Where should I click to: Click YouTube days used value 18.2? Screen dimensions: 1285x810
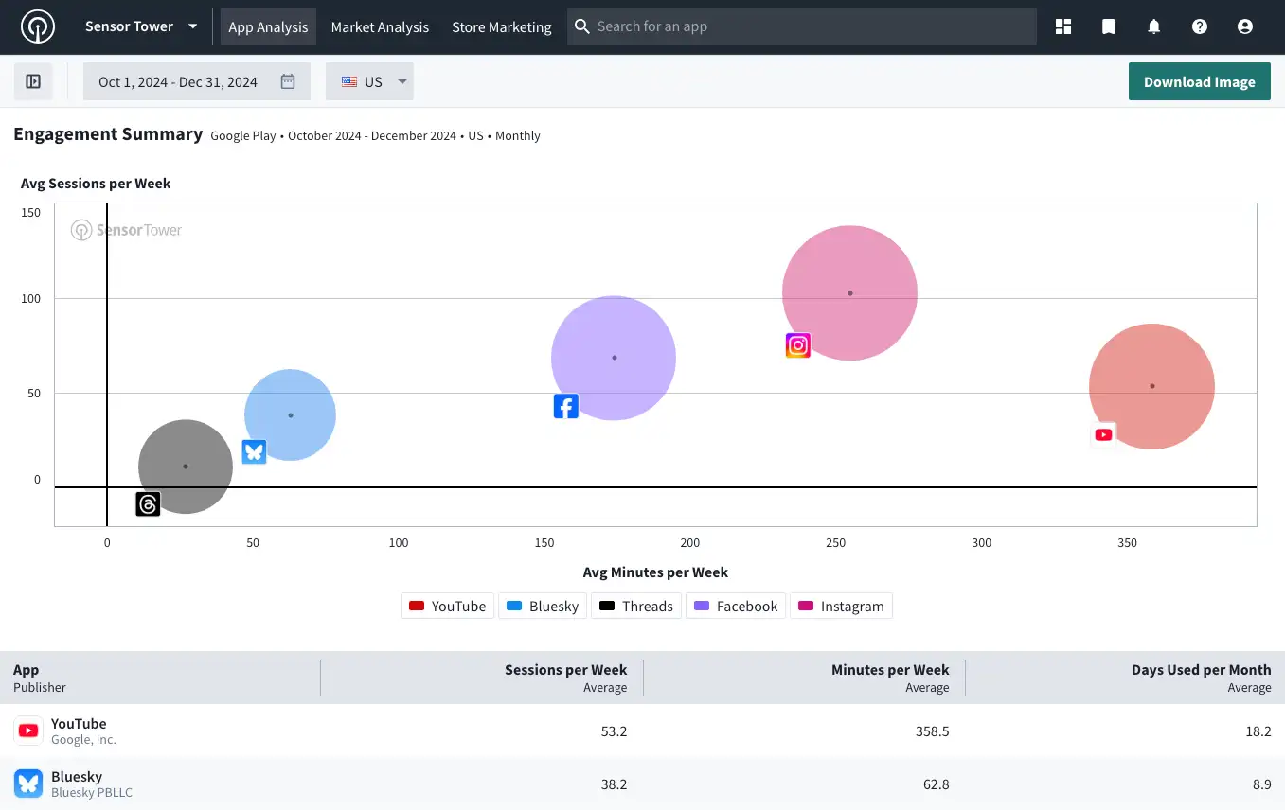(1258, 731)
